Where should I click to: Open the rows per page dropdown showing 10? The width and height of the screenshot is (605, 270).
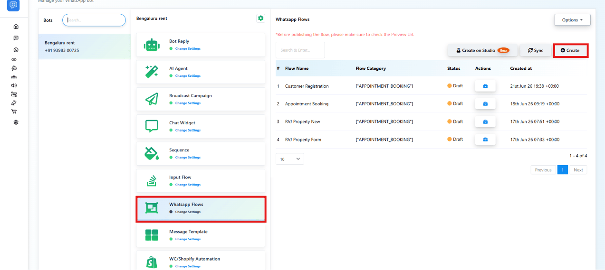[289, 159]
